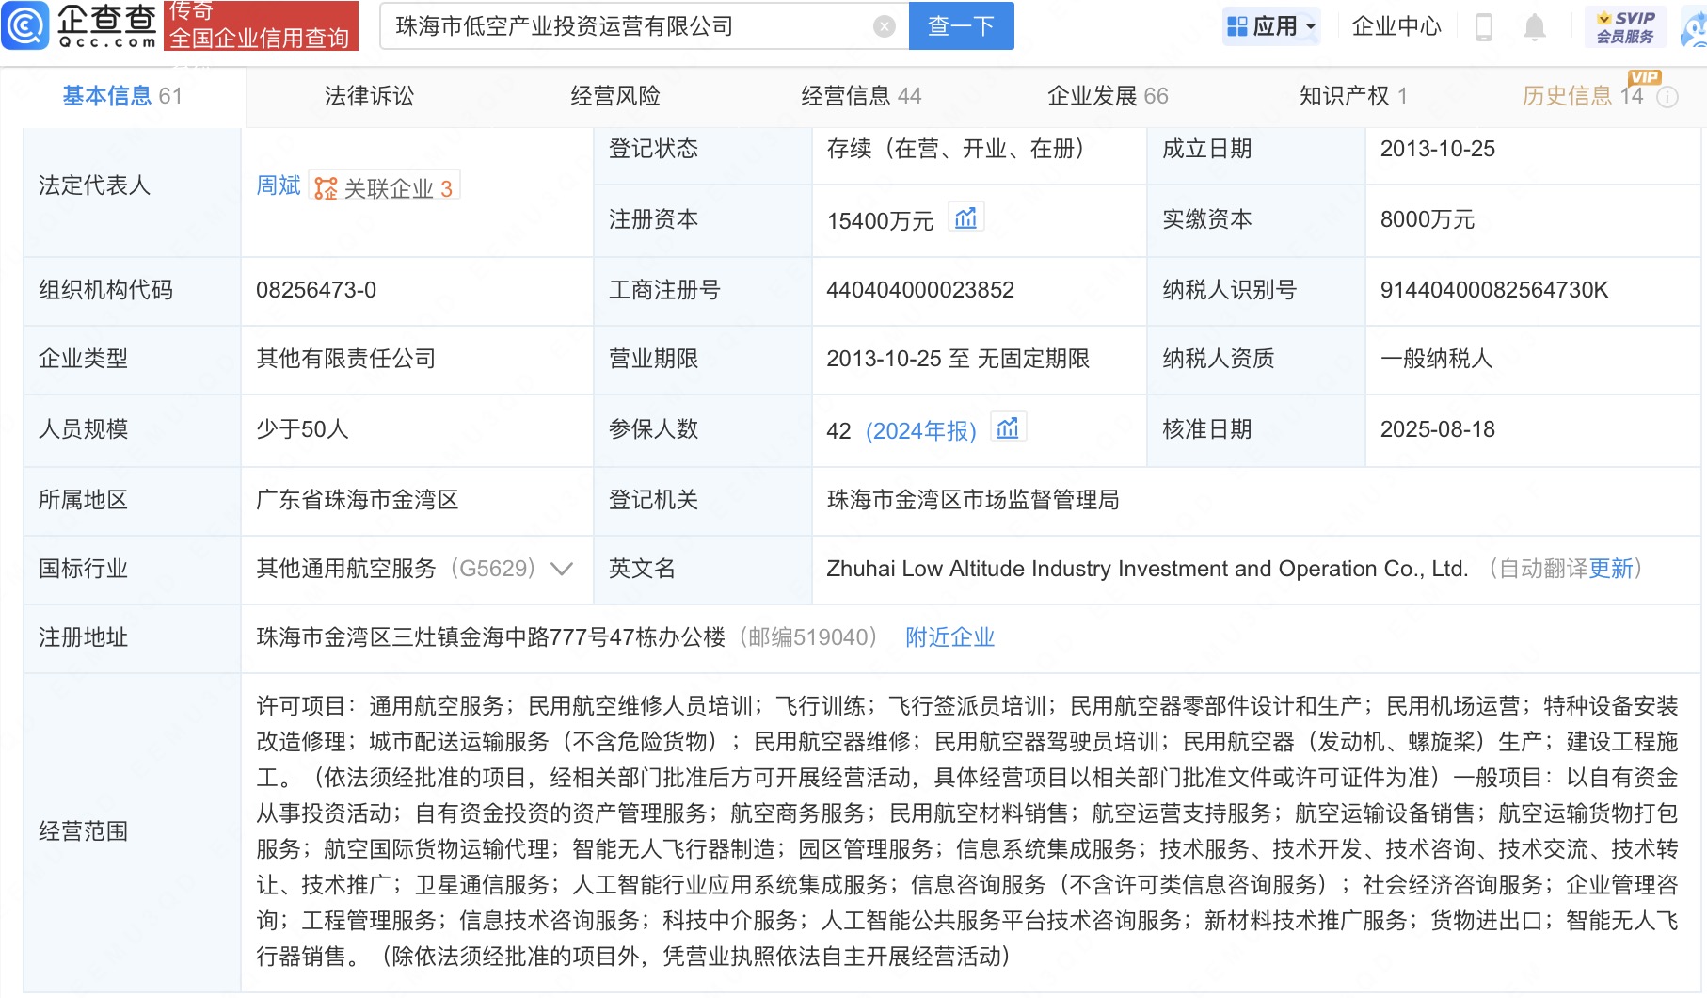View insured headcount trend chart icon
This screenshot has width=1707, height=998.
pyautogui.click(x=1008, y=429)
